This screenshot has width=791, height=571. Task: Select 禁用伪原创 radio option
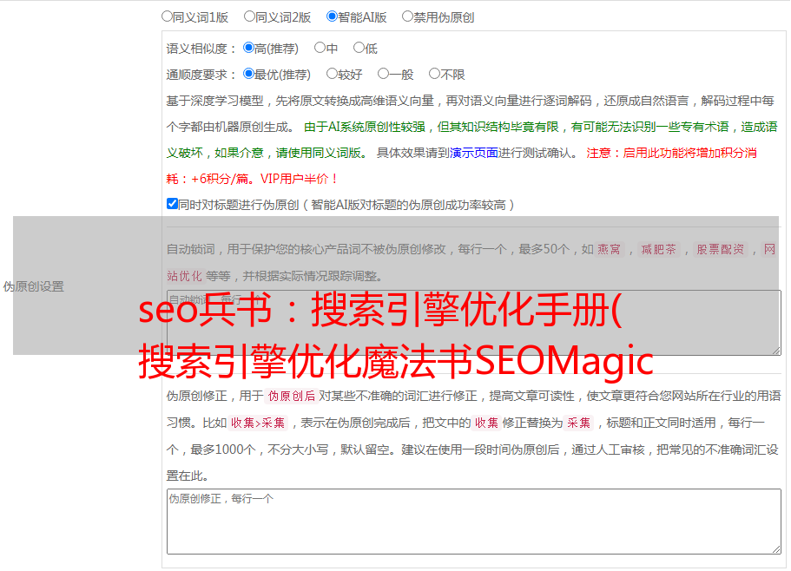pyautogui.click(x=407, y=16)
